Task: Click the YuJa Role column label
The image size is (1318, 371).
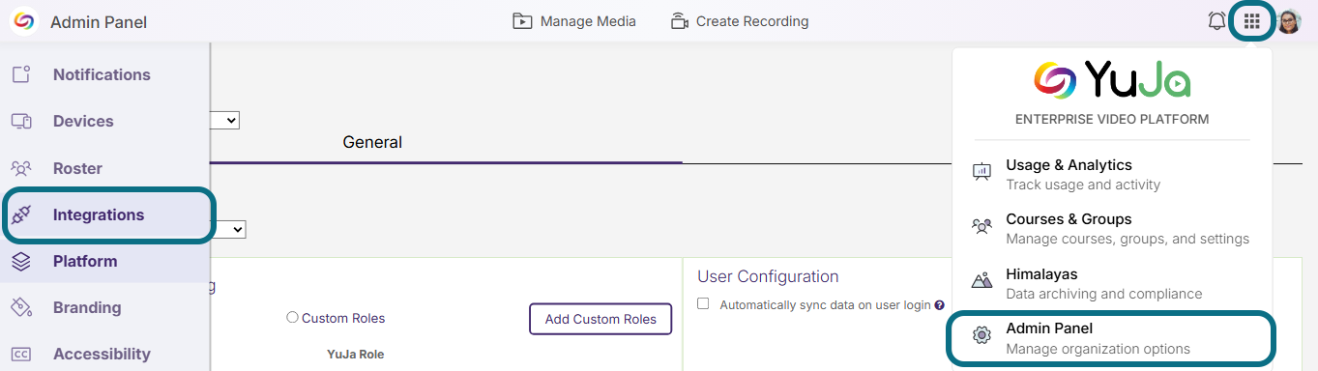Action: point(356,355)
